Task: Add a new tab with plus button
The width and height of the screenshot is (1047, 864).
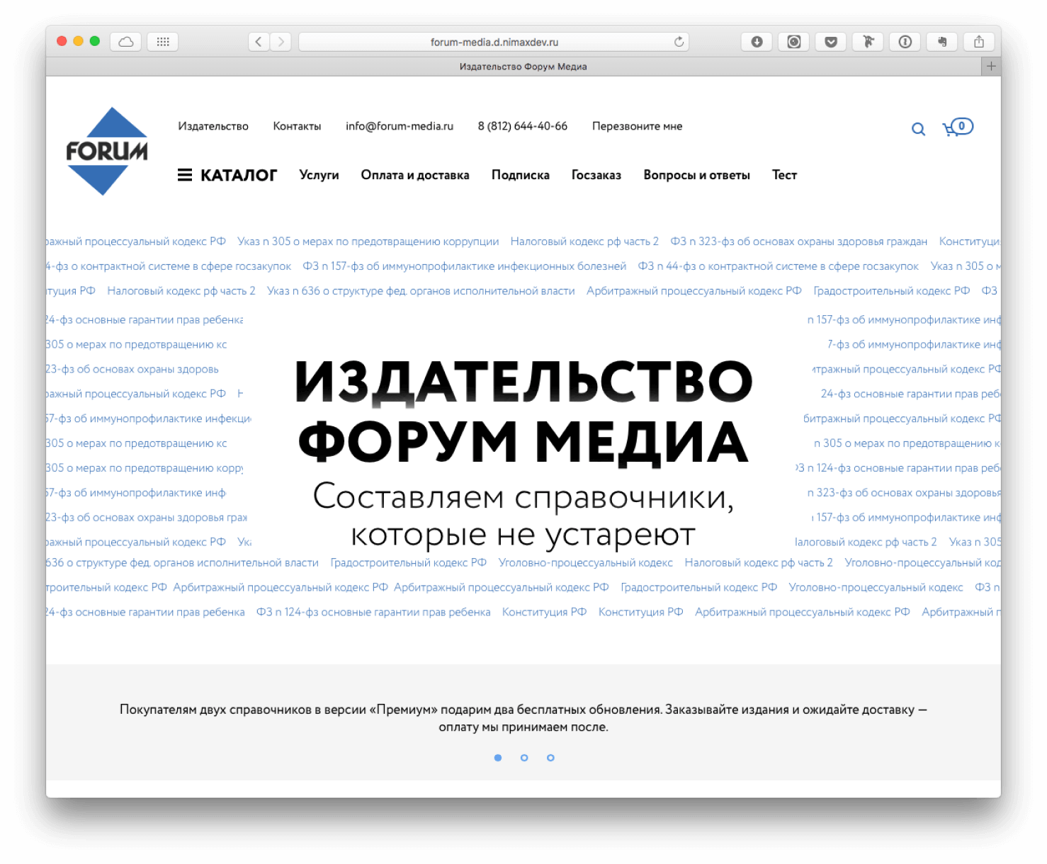Action: (991, 66)
